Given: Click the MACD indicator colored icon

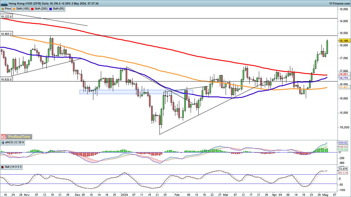Looking at the screenshot, I should tap(3, 142).
